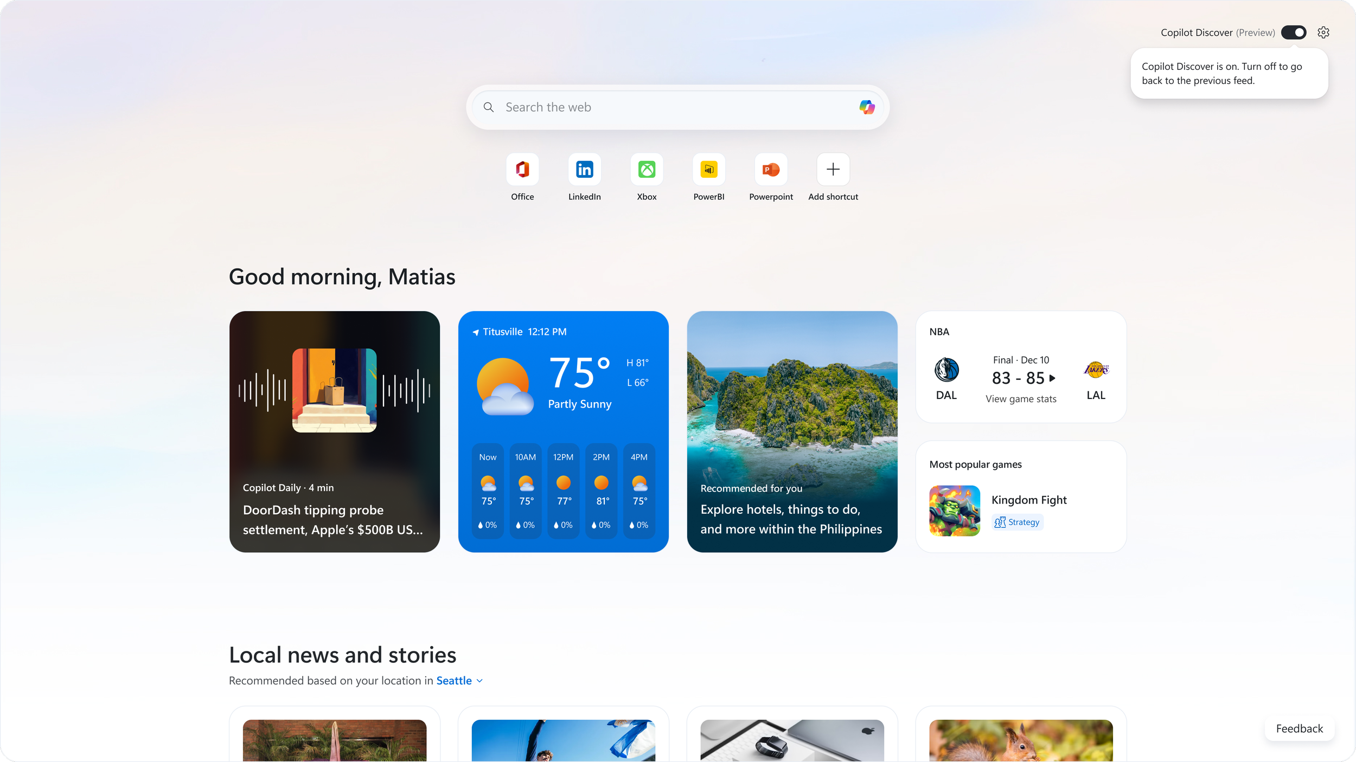Click the Add shortcut plus icon

click(x=833, y=170)
